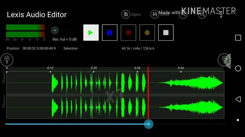Zoom in the waveform with magnifier plus
Viewport: 245px width, 137px height.
click(x=183, y=14)
